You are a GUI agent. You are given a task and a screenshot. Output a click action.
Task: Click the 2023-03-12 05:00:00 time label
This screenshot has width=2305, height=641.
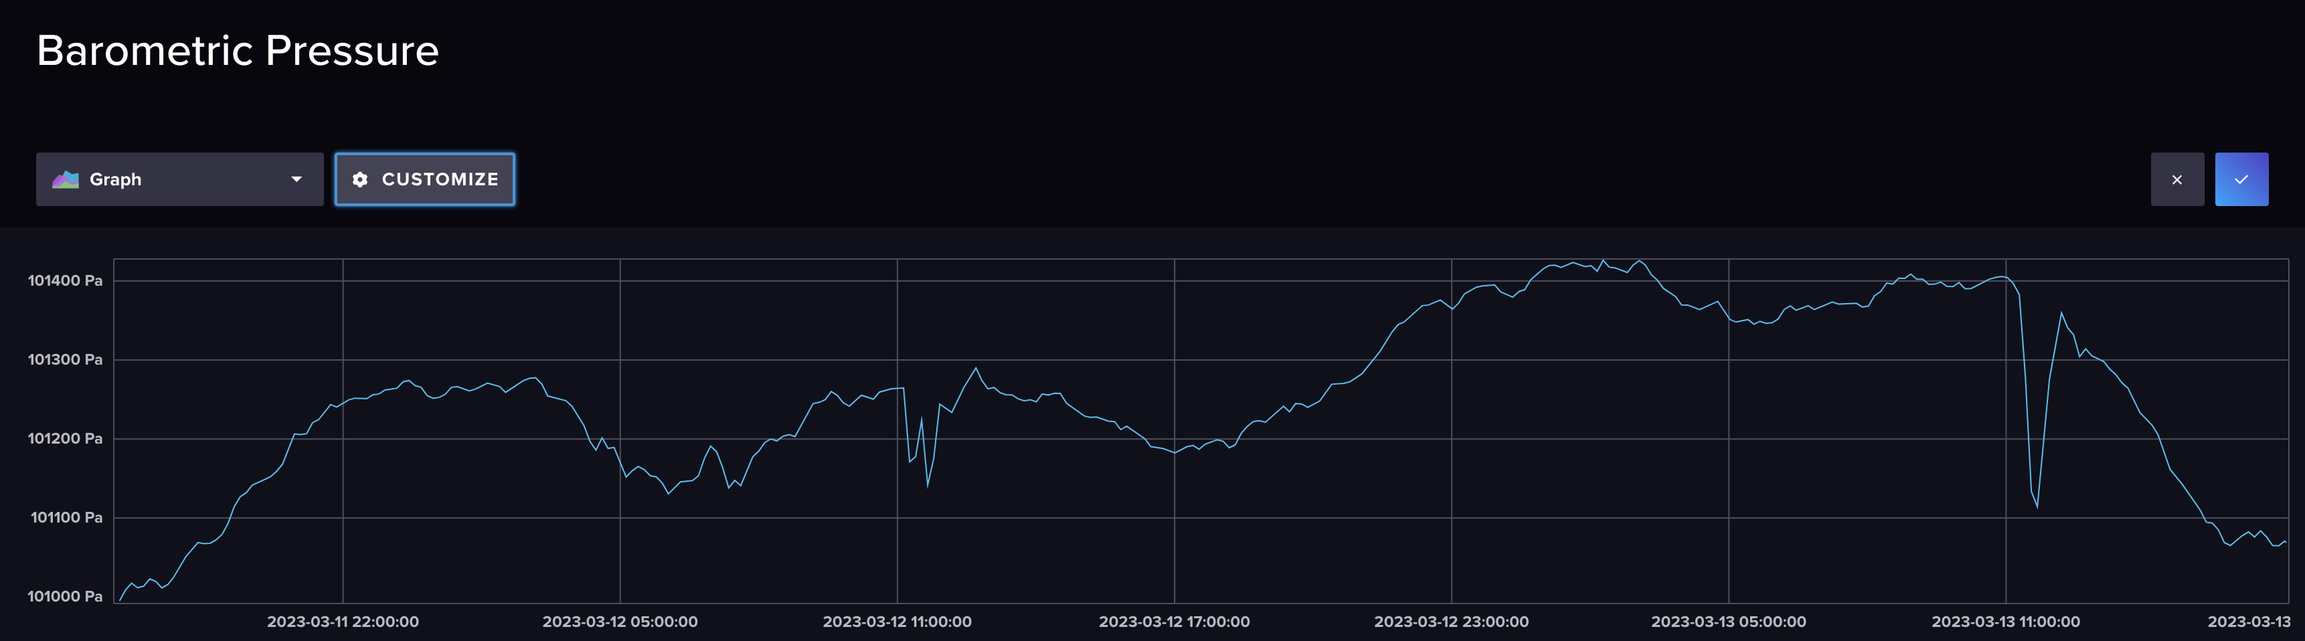(620, 622)
